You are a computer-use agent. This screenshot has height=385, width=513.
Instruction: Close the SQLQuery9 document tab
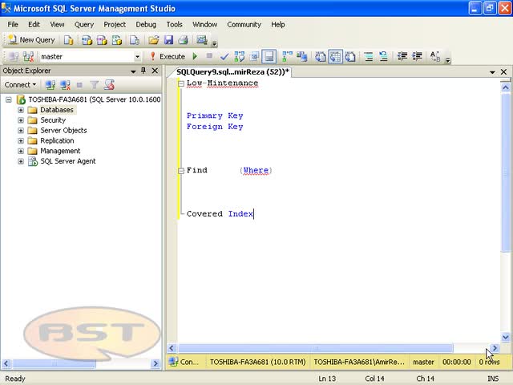(504, 71)
